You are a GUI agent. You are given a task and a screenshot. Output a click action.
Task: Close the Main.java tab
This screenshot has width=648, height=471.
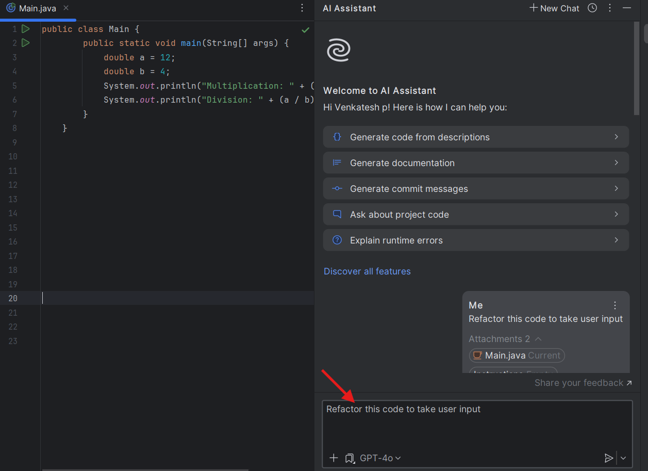(66, 8)
